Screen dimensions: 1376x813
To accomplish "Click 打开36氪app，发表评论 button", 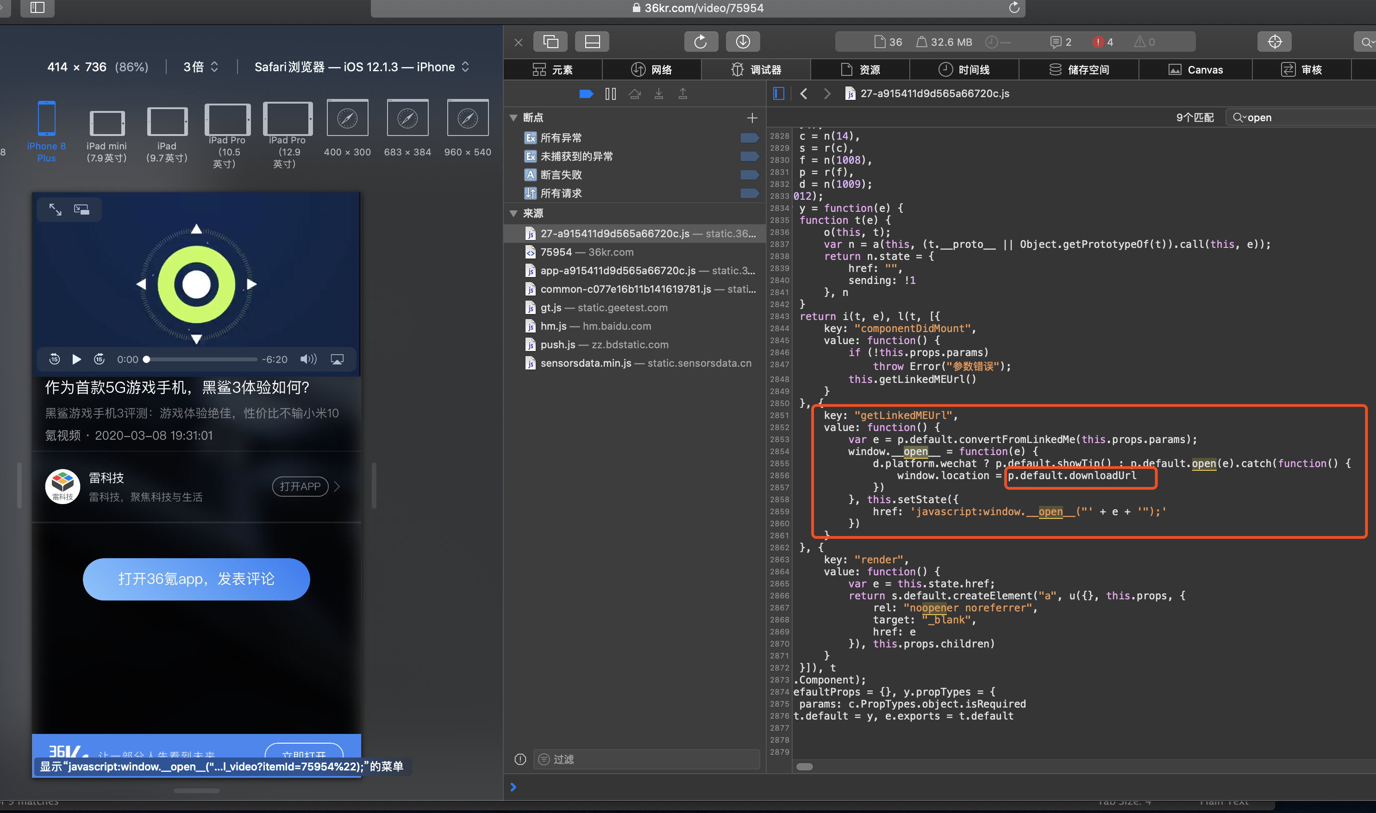I will click(196, 579).
